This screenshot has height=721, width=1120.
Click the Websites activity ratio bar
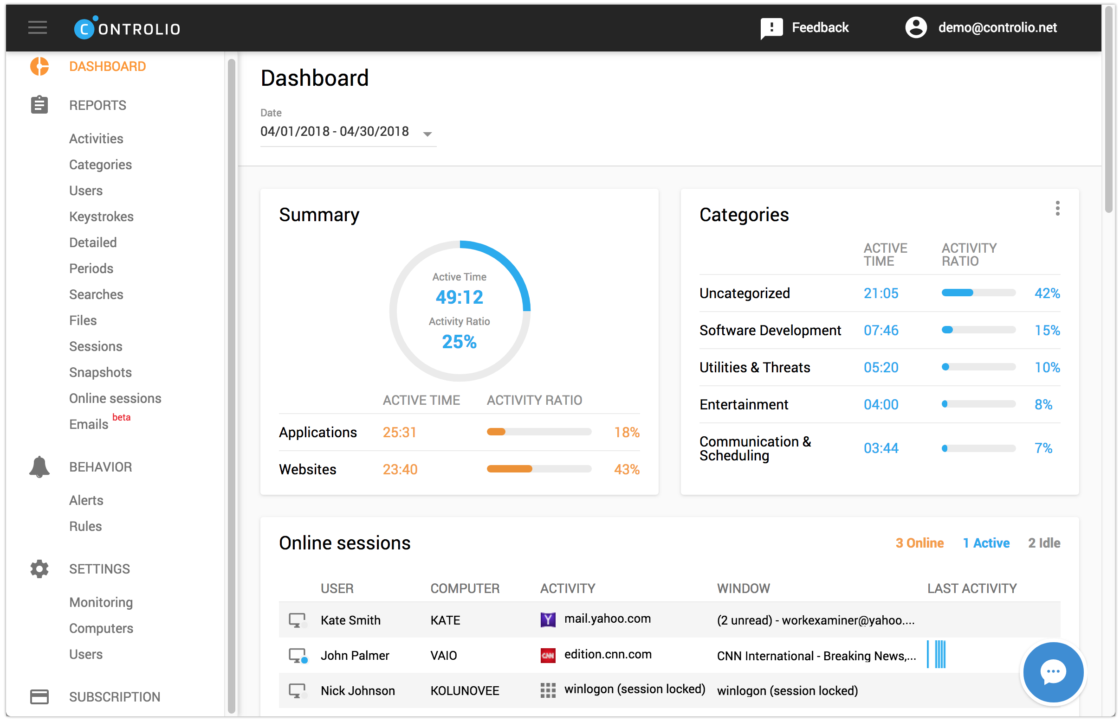click(x=538, y=469)
